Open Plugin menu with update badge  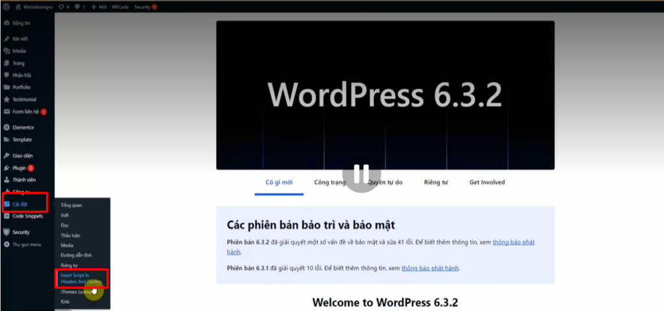coord(19,168)
